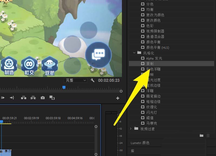
Task: Click the effect icon beside 通道混合器
Action: click(143, 37)
